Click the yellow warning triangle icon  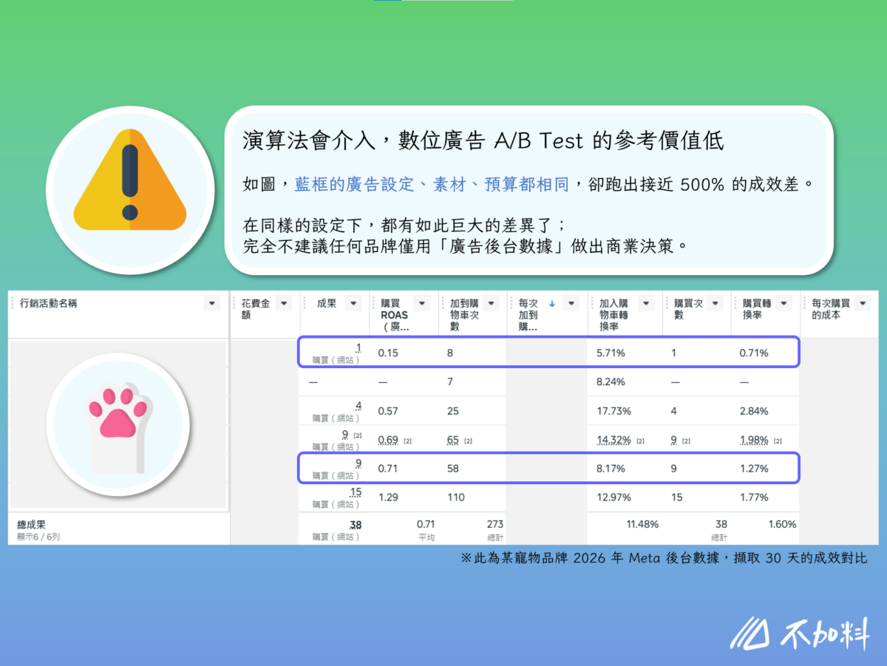pyautogui.click(x=130, y=177)
